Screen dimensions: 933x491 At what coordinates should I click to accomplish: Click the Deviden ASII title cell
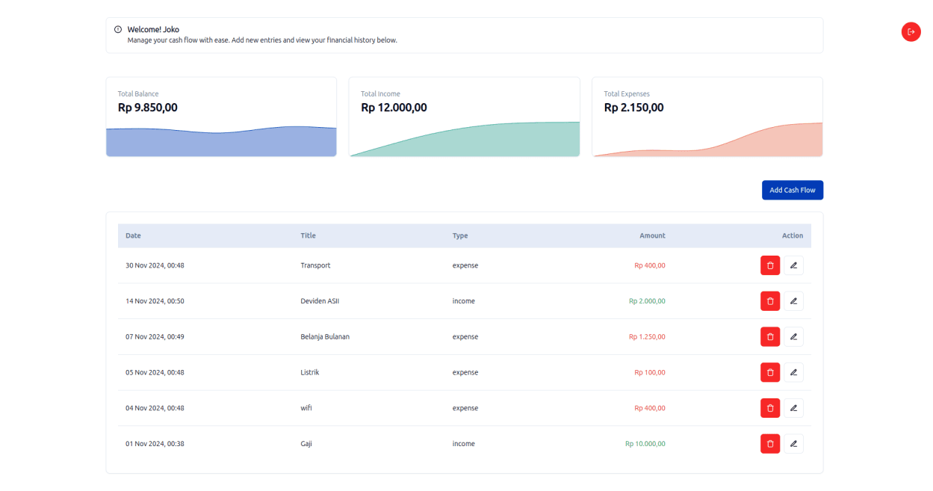click(320, 301)
